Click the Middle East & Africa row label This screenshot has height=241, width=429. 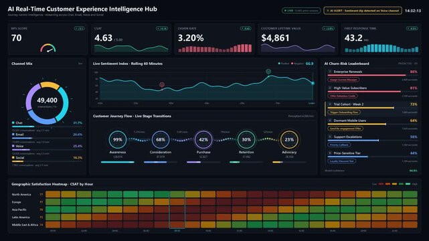tap(25, 225)
